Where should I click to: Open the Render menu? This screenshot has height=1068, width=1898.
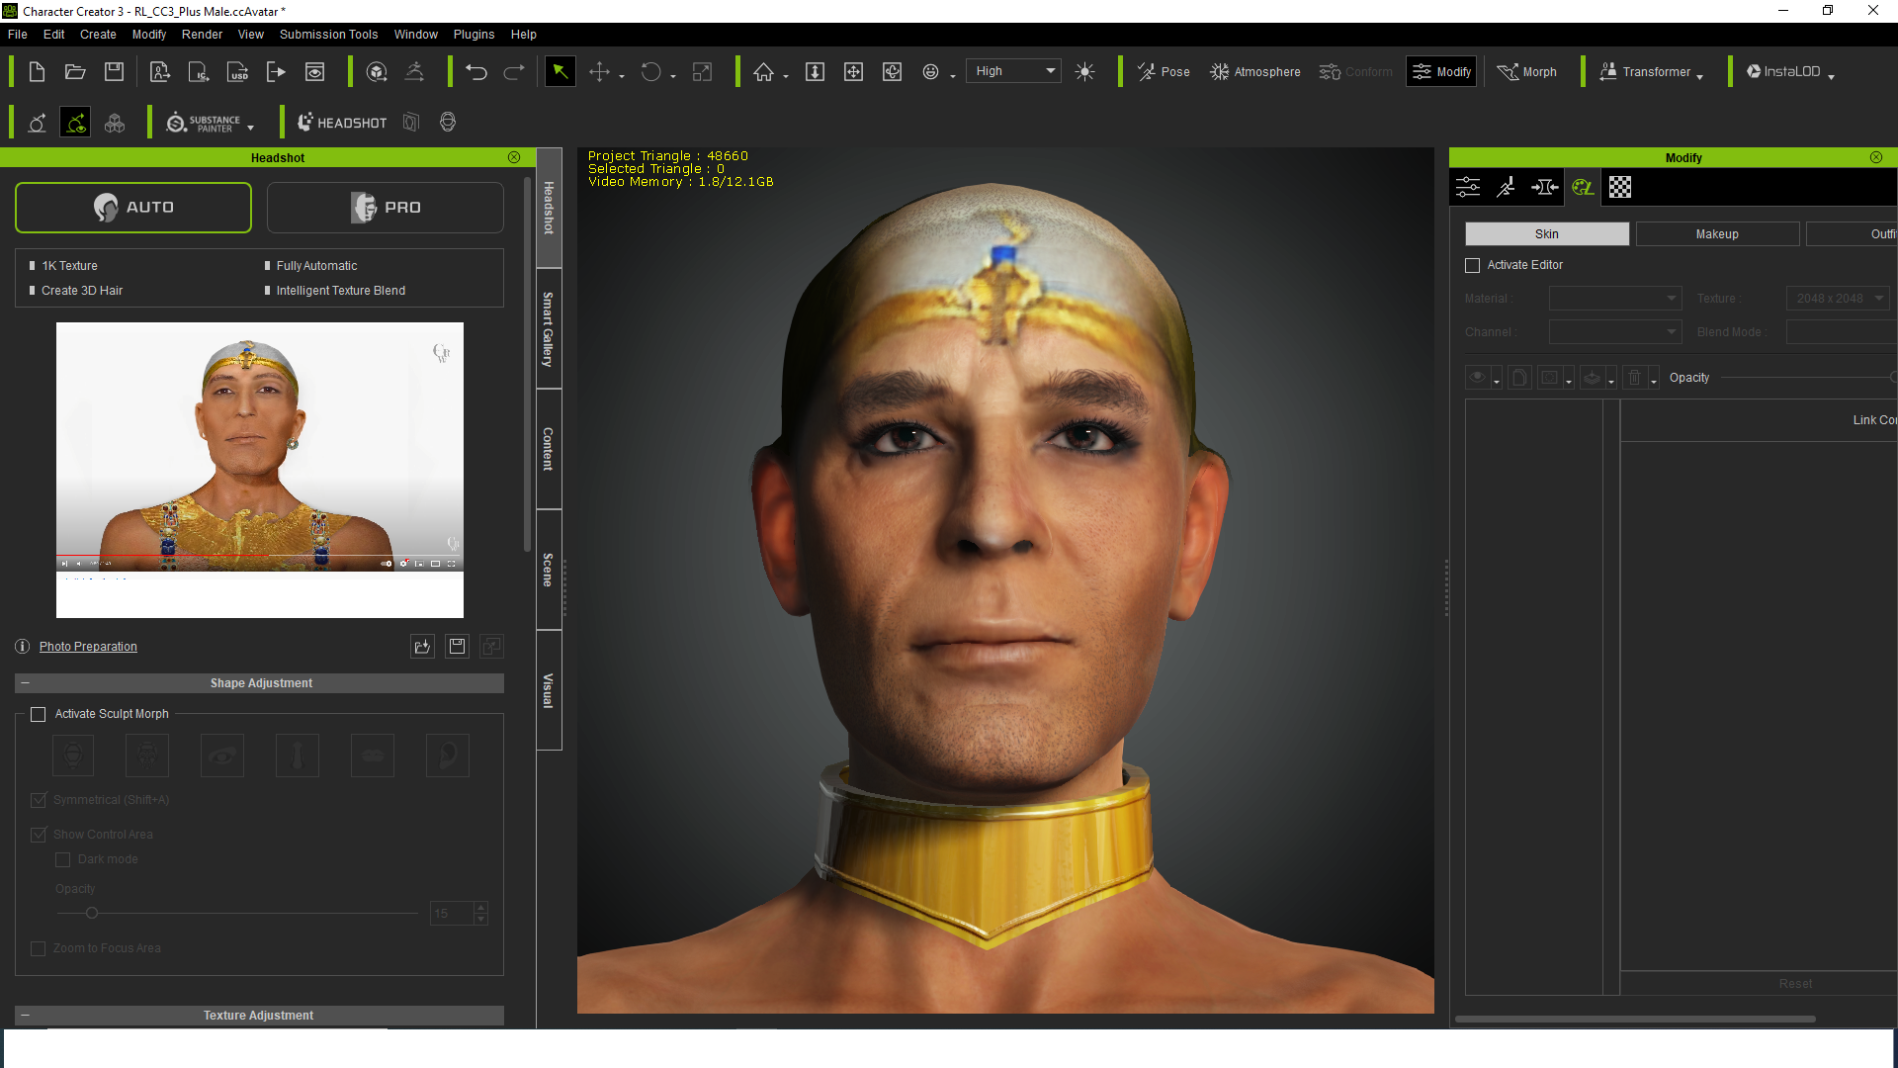point(202,34)
